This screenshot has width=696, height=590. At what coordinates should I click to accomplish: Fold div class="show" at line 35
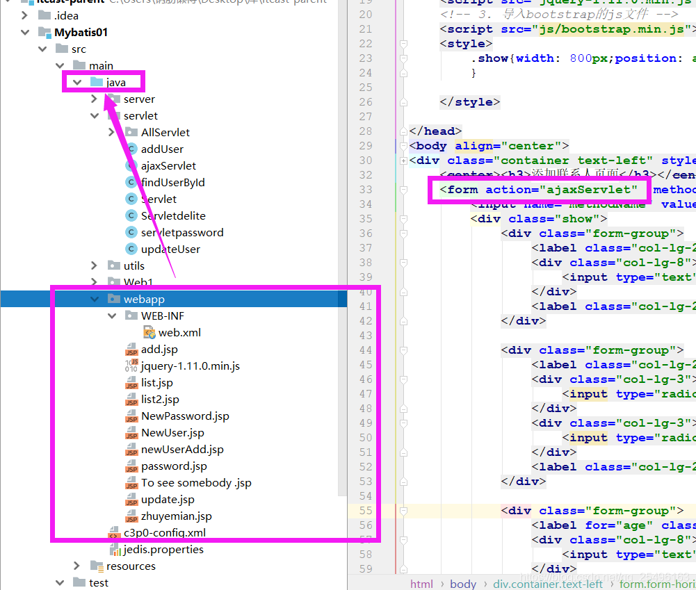pyautogui.click(x=403, y=219)
